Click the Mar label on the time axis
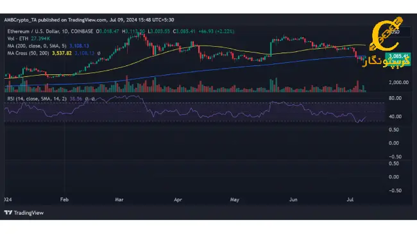 point(119,199)
